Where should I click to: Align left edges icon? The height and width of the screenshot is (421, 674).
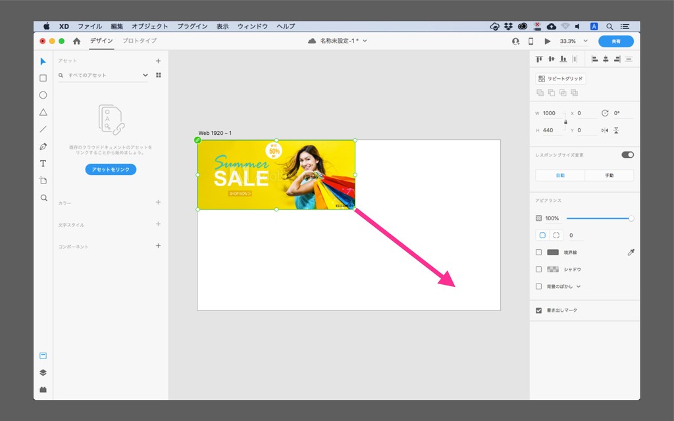pyautogui.click(x=594, y=59)
